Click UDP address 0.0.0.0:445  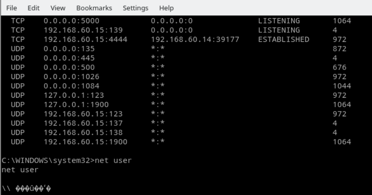(69, 58)
